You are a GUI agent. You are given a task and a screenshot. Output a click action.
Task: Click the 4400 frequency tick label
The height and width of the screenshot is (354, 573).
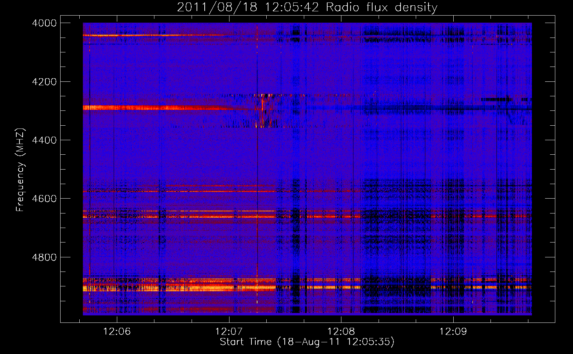44,140
